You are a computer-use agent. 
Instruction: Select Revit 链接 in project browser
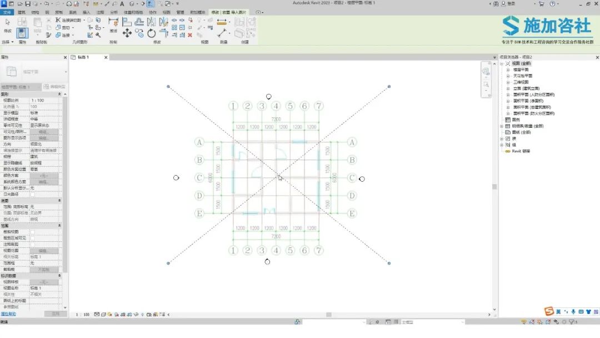tap(521, 151)
